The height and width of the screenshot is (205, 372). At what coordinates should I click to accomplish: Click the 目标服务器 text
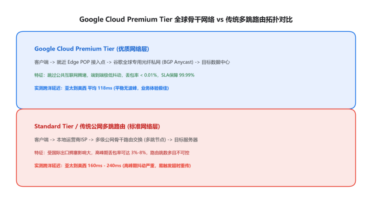(186, 140)
